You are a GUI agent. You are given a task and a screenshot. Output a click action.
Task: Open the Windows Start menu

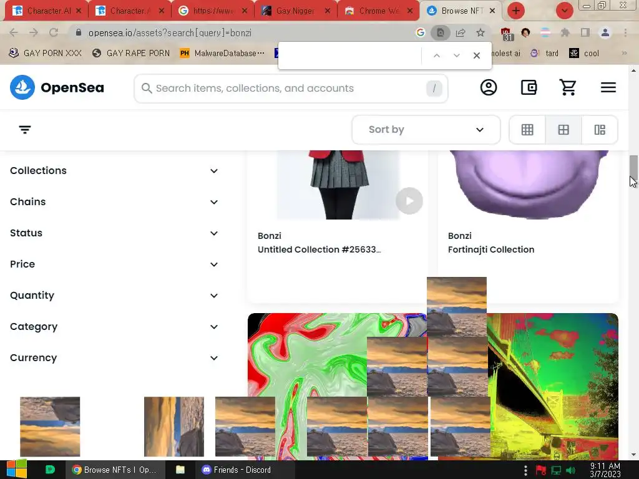pyautogui.click(x=16, y=470)
